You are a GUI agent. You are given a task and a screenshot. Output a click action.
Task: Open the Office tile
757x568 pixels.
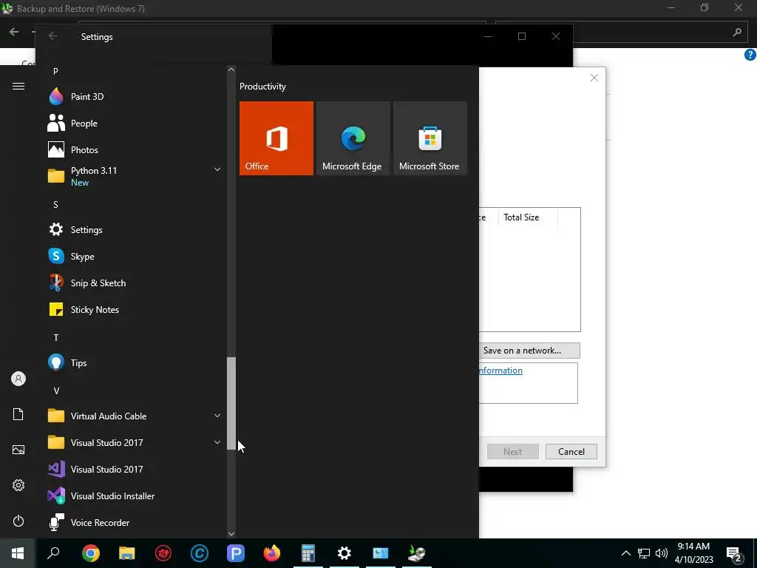point(276,138)
